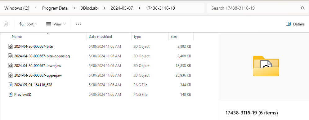This screenshot has width=309, height=120.
Task: Navigate to Windows (C:) in breadcrumb
Action: (x=17, y=8)
